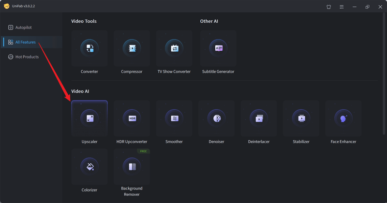Launch TV Show Converter

(174, 49)
